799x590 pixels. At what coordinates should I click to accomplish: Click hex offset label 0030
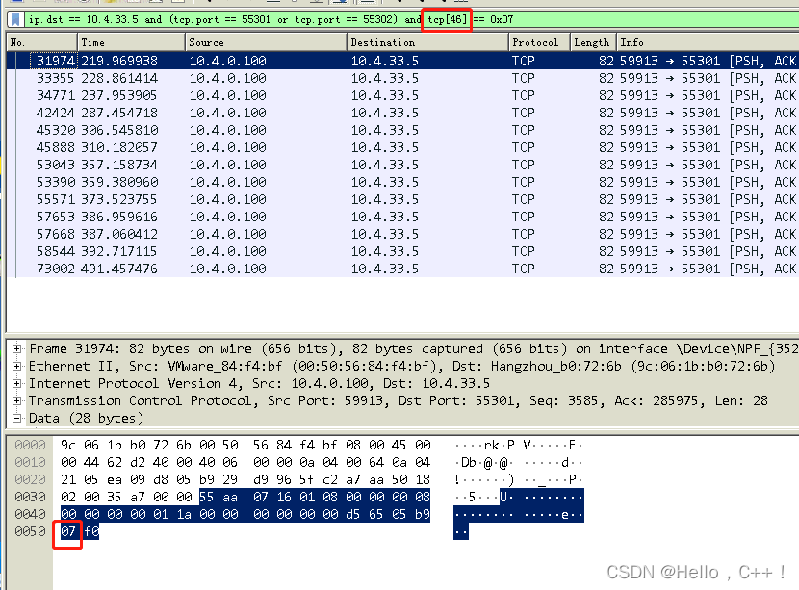(30, 497)
